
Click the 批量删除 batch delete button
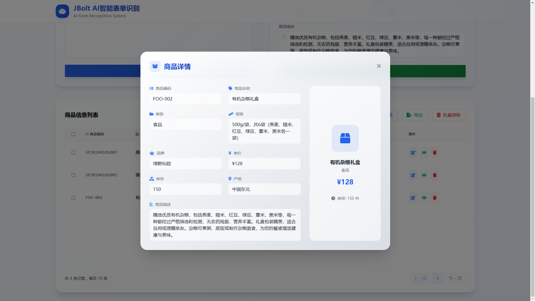click(449, 115)
